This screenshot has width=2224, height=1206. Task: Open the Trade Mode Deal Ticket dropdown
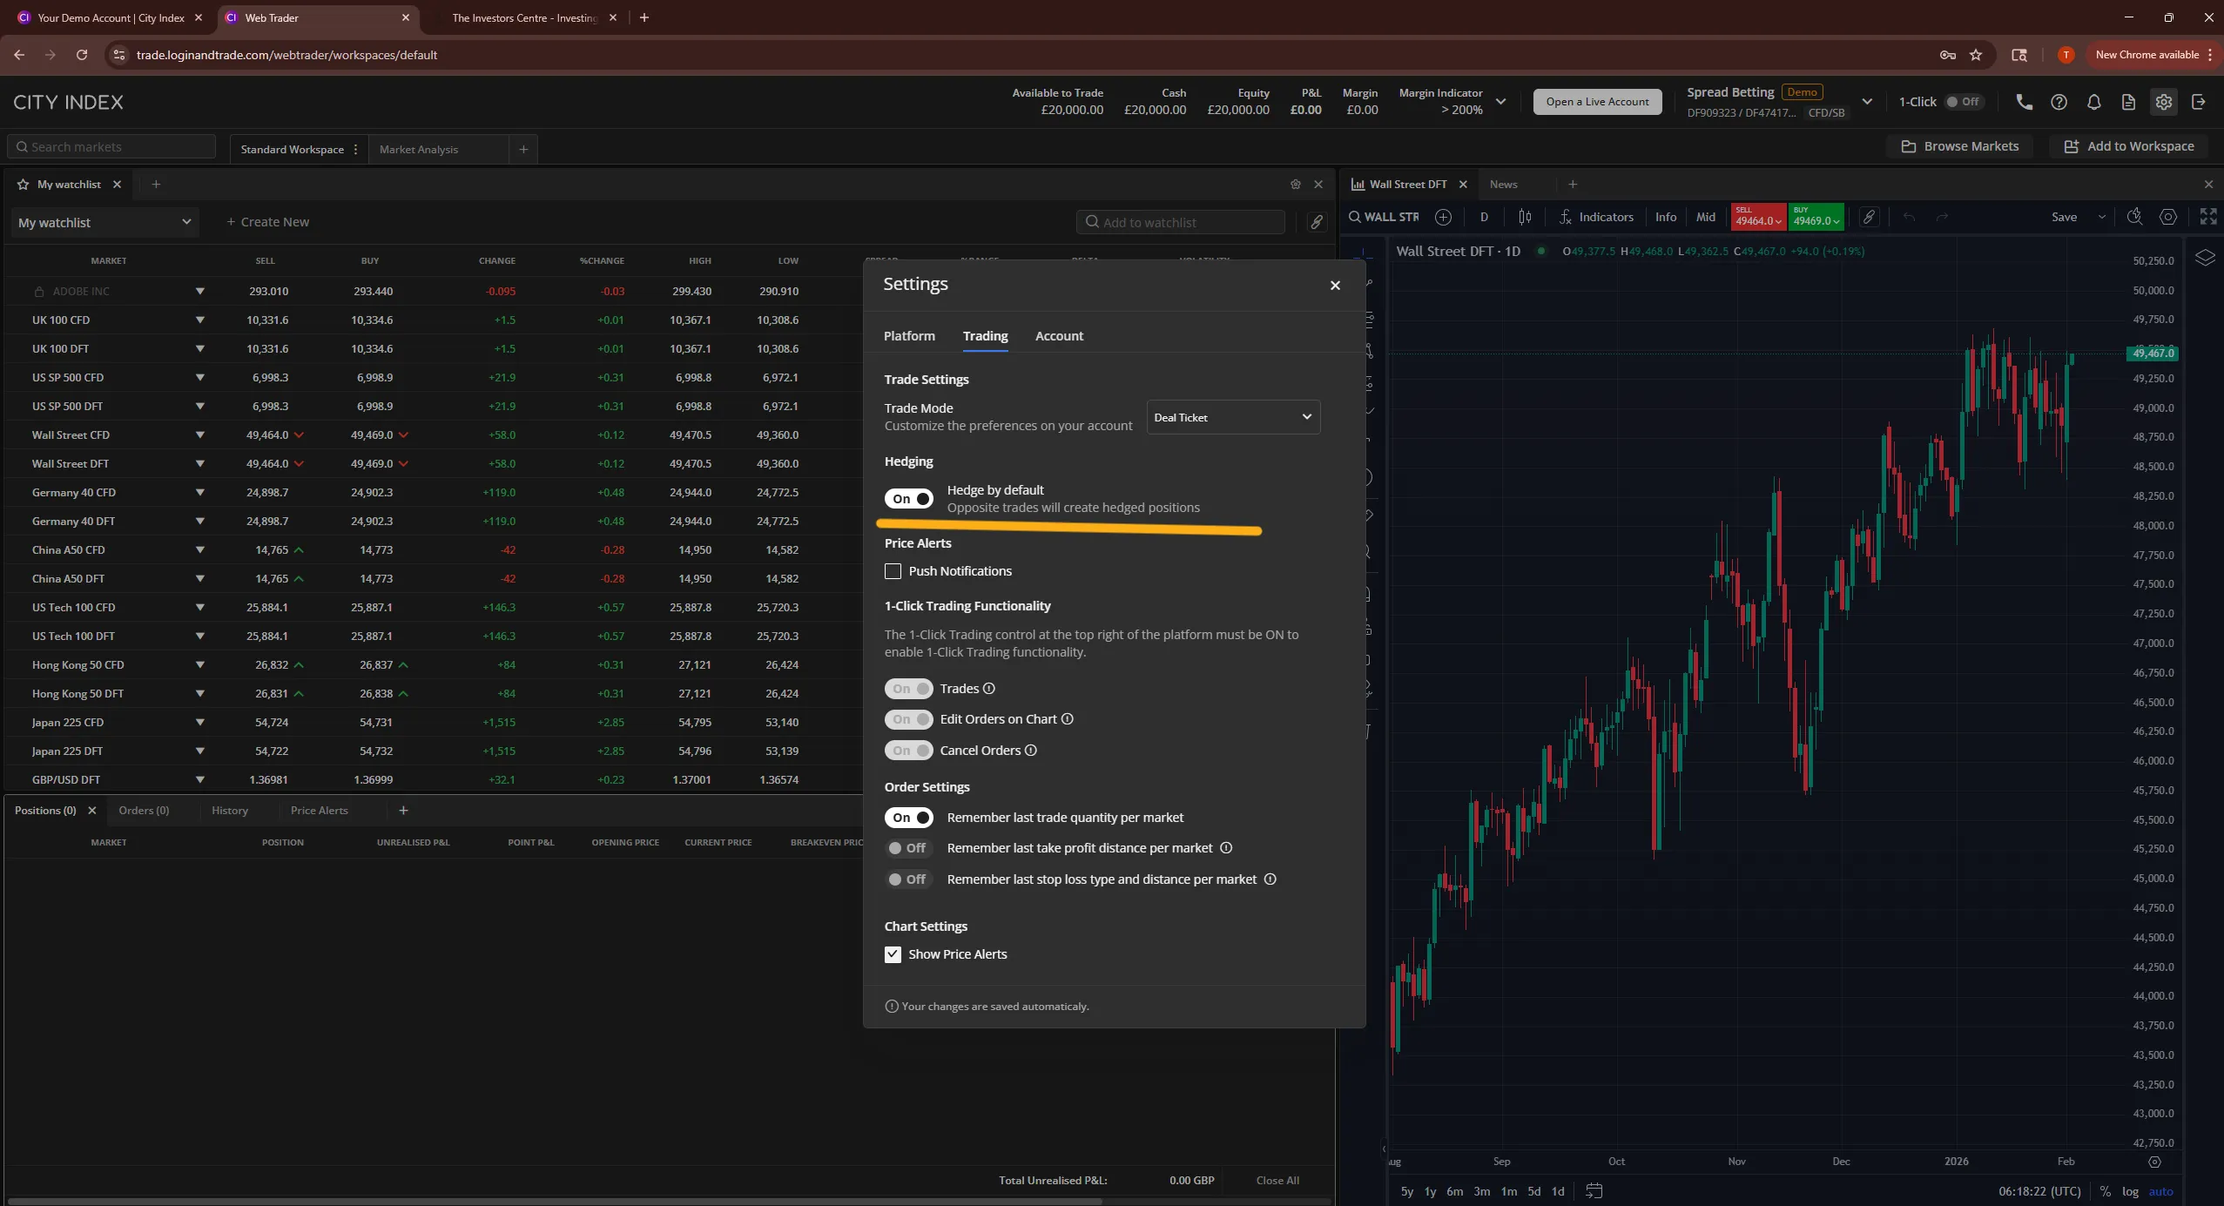(1233, 417)
